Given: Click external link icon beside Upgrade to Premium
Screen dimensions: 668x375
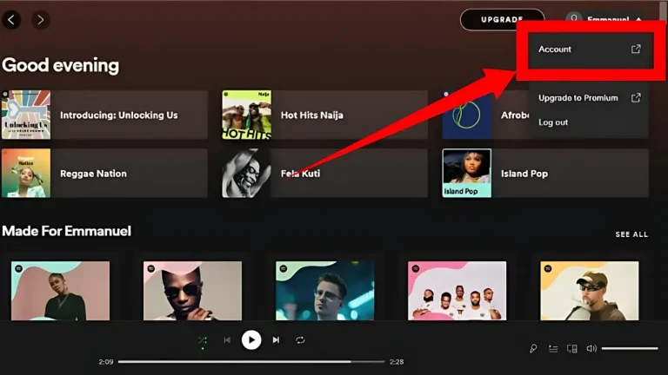Looking at the screenshot, I should pyautogui.click(x=636, y=98).
